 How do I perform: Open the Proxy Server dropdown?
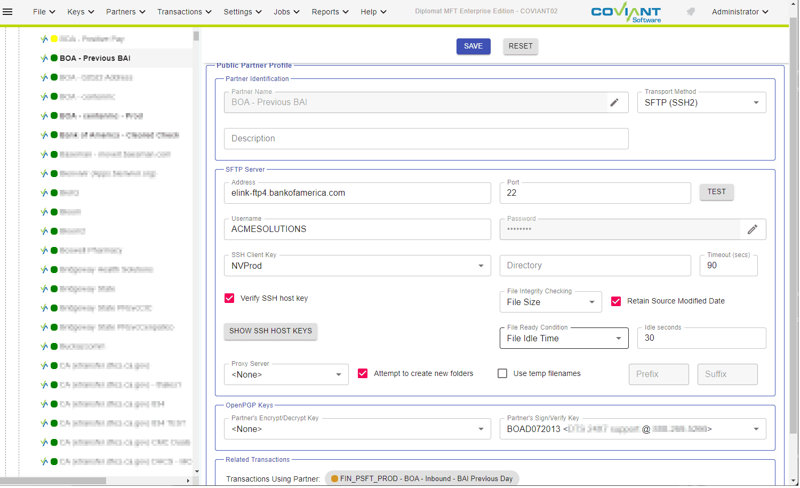[x=286, y=374]
